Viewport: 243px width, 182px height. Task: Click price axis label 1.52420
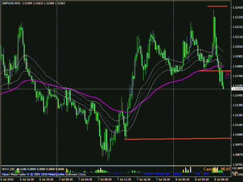pos(238,8)
